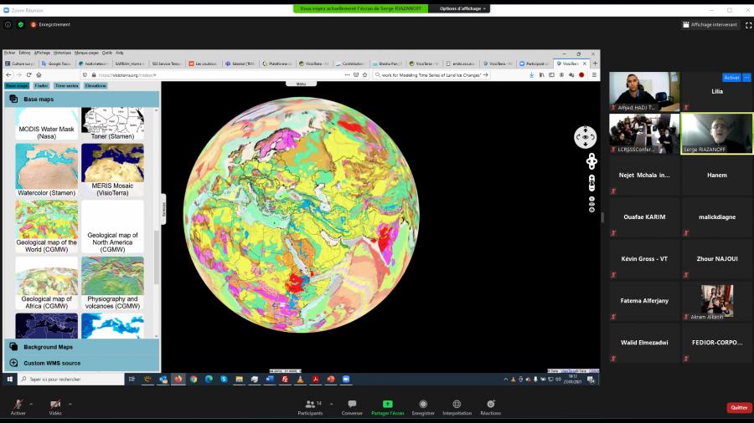The width and height of the screenshot is (754, 423).
Task: Click the blue Activer button on Lilia's tile
Action: pos(731,77)
